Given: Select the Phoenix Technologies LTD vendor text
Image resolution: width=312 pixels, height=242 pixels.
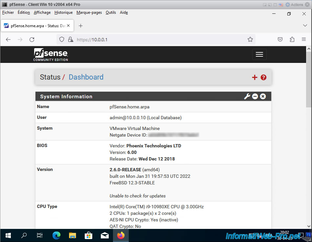Looking at the screenshot, I should 154,146.
